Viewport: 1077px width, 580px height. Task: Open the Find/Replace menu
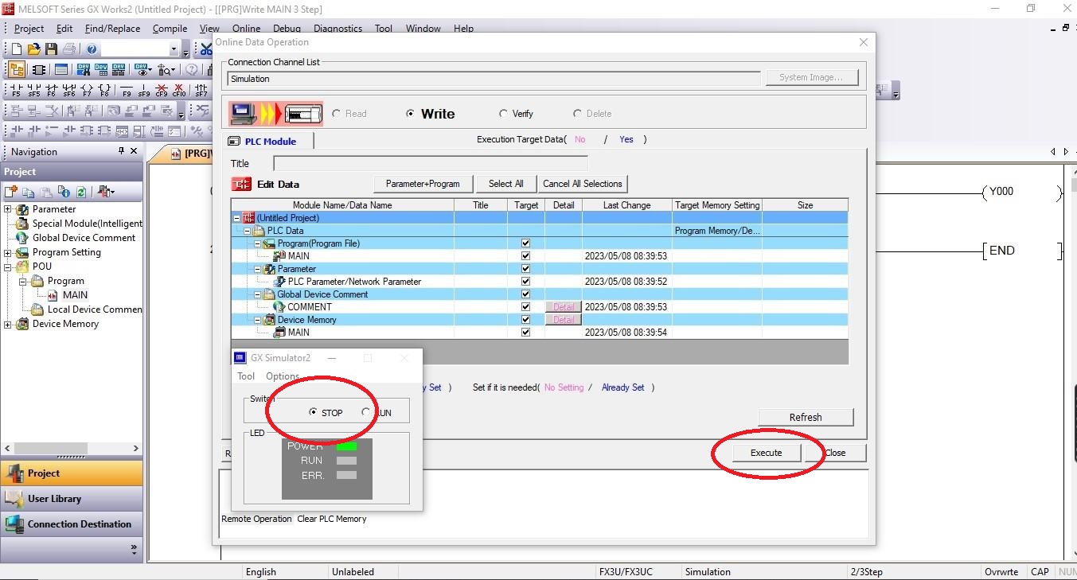[112, 28]
